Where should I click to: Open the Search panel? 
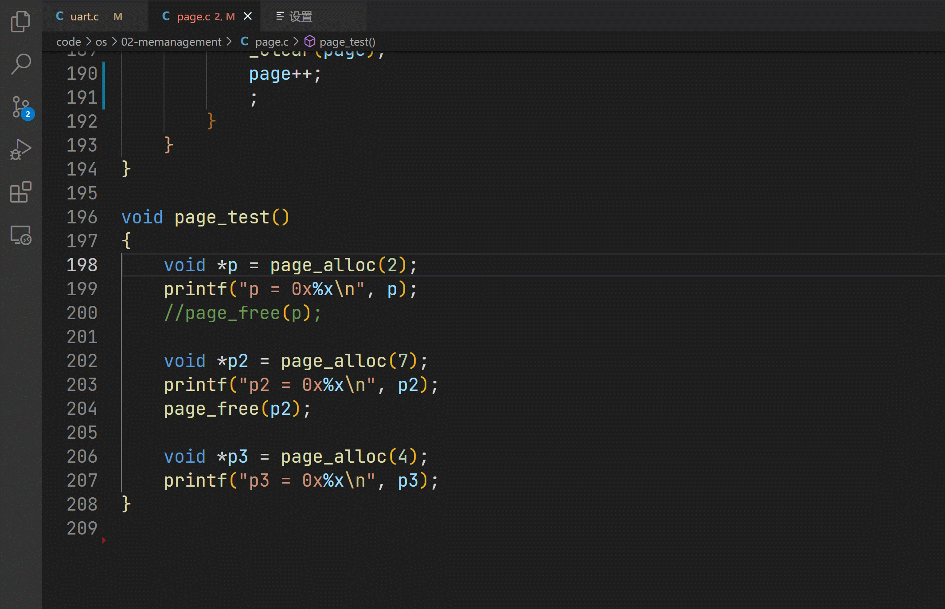click(x=20, y=63)
